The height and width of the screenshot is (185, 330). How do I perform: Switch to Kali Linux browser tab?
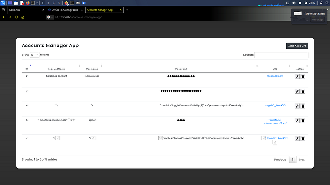[x=26, y=10]
